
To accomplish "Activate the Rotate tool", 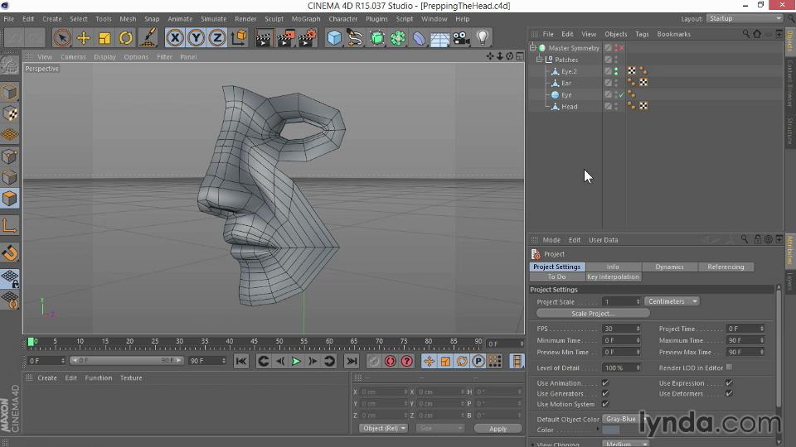I will (125, 38).
